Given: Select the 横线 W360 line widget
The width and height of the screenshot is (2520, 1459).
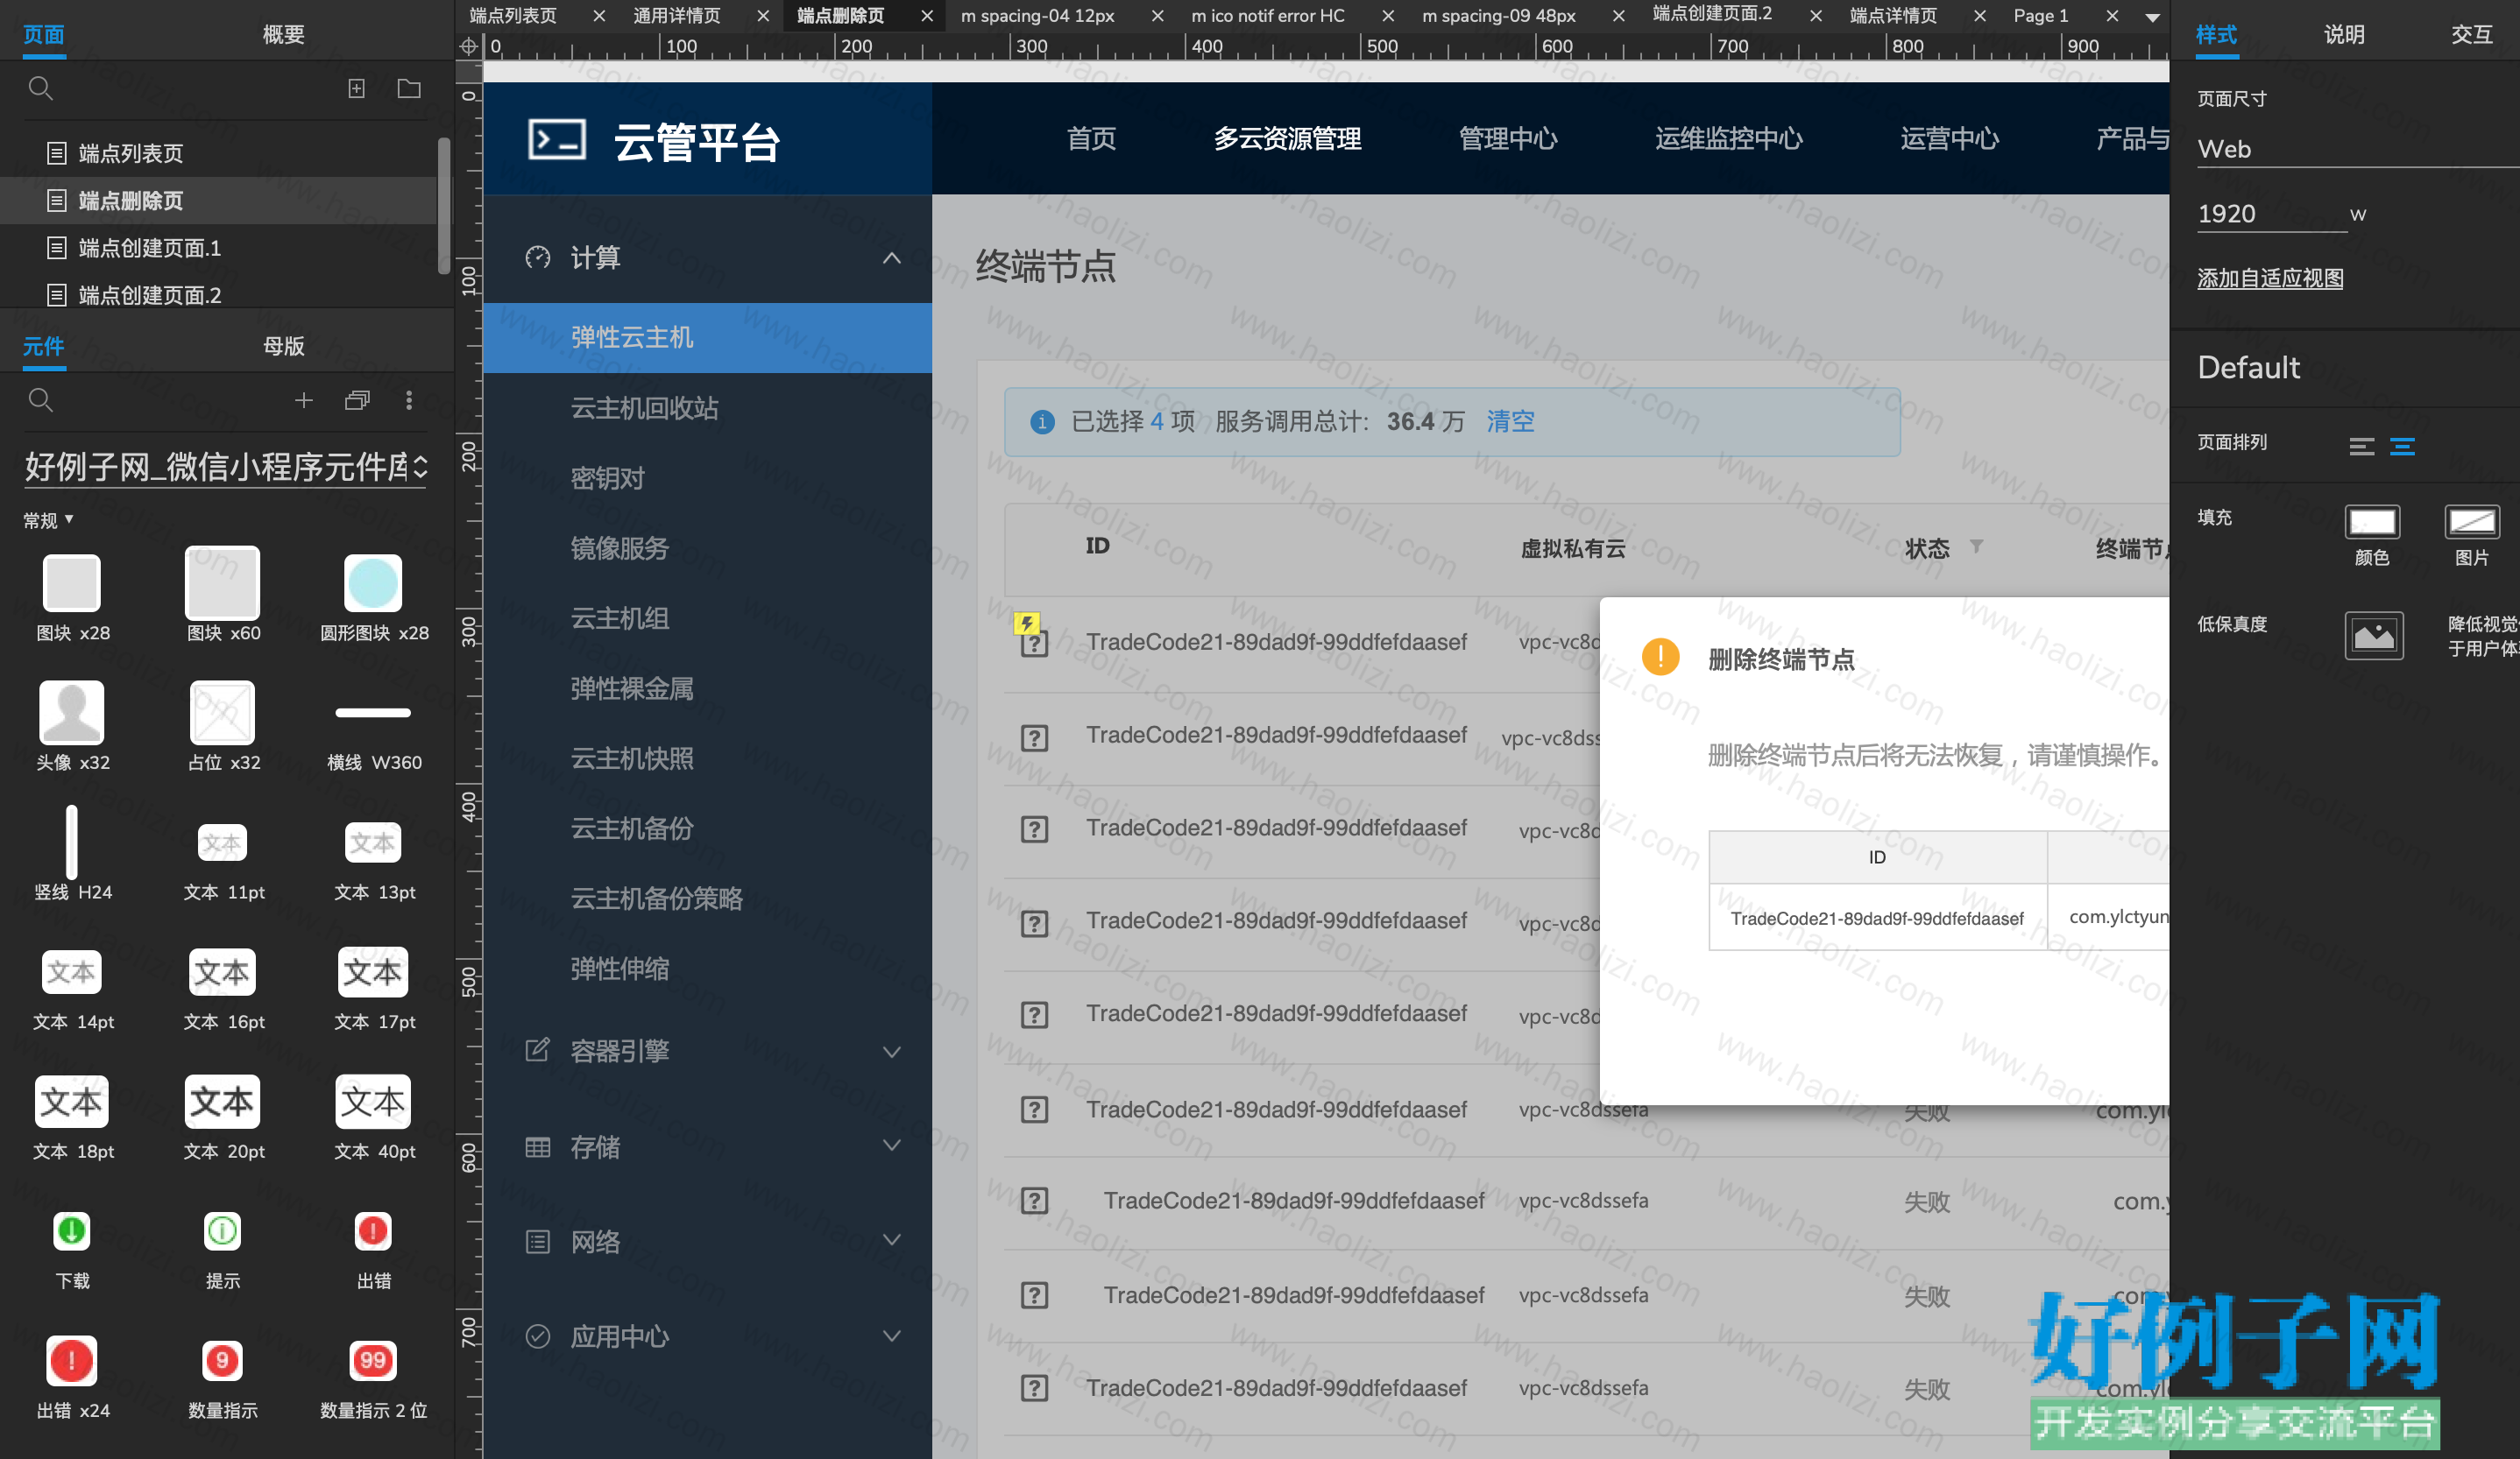Looking at the screenshot, I should point(373,713).
